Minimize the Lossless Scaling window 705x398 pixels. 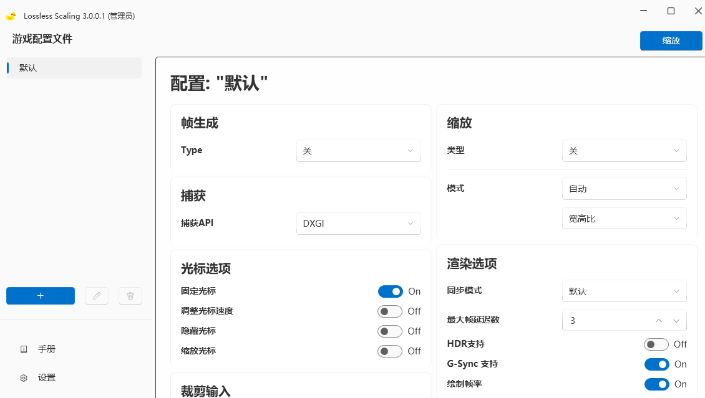pyautogui.click(x=644, y=11)
